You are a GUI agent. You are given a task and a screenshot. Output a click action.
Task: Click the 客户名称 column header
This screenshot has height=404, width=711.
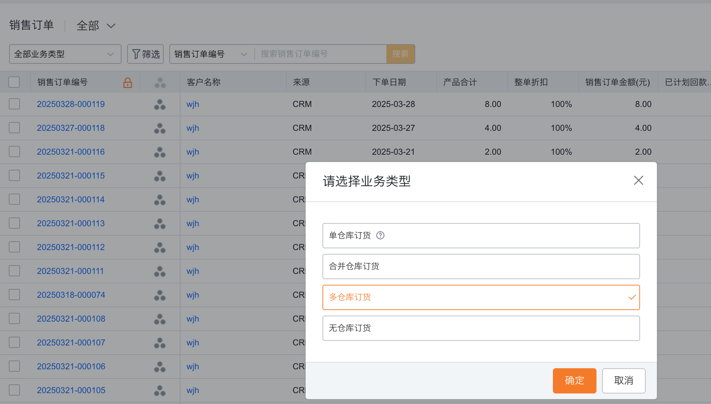click(x=204, y=82)
